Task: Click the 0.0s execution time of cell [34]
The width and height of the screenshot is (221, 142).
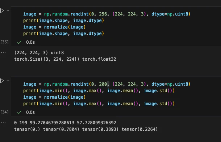Action: 30,112
